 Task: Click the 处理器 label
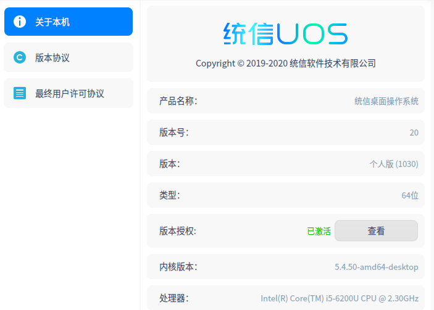[173, 298]
